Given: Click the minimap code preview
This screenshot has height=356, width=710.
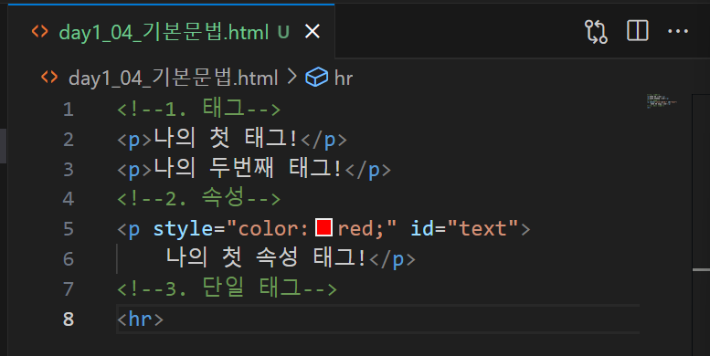Looking at the screenshot, I should [662, 101].
